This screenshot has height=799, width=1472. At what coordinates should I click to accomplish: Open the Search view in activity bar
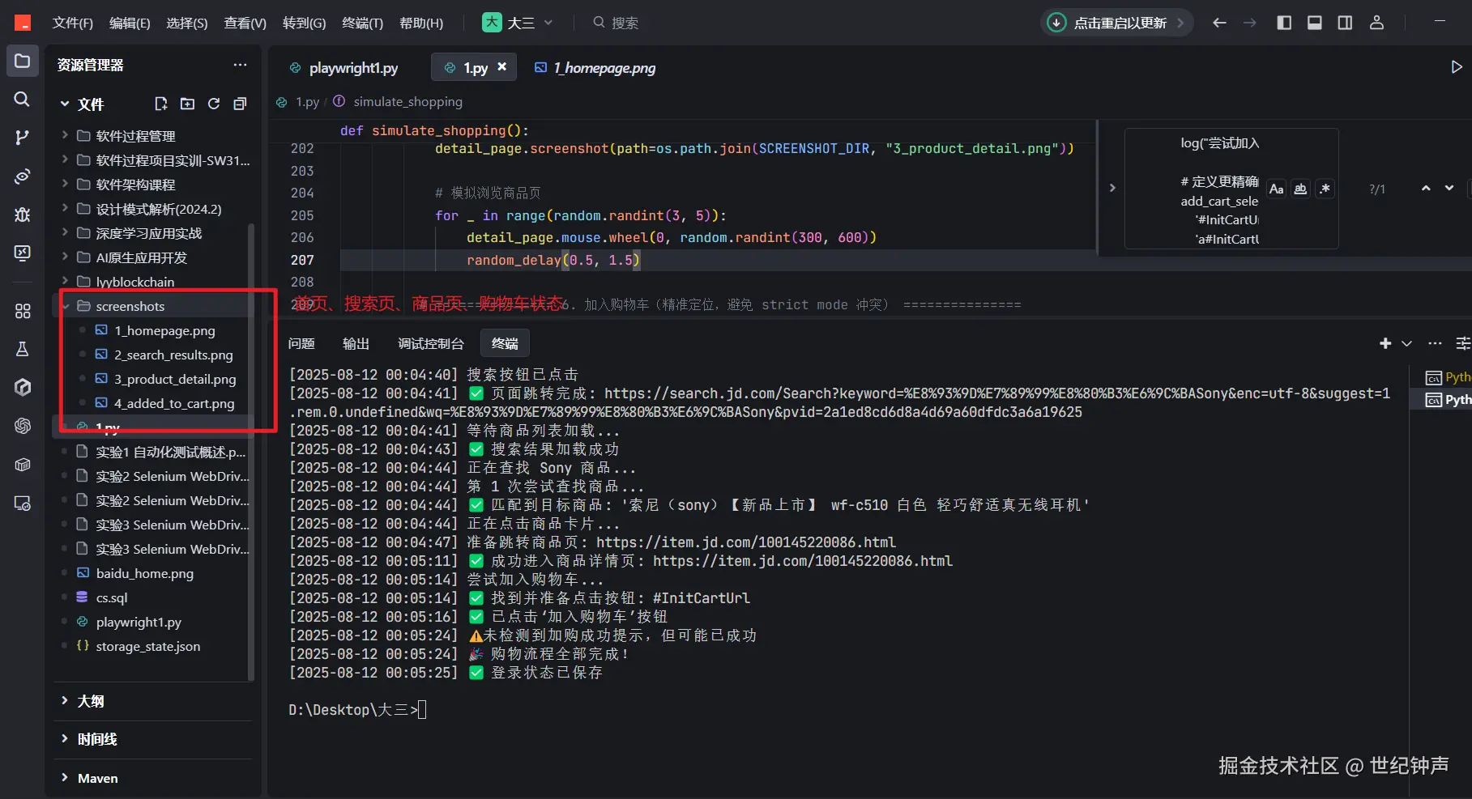point(23,99)
